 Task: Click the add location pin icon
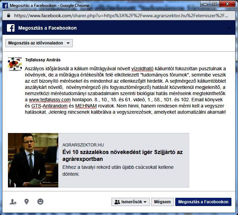point(27,202)
